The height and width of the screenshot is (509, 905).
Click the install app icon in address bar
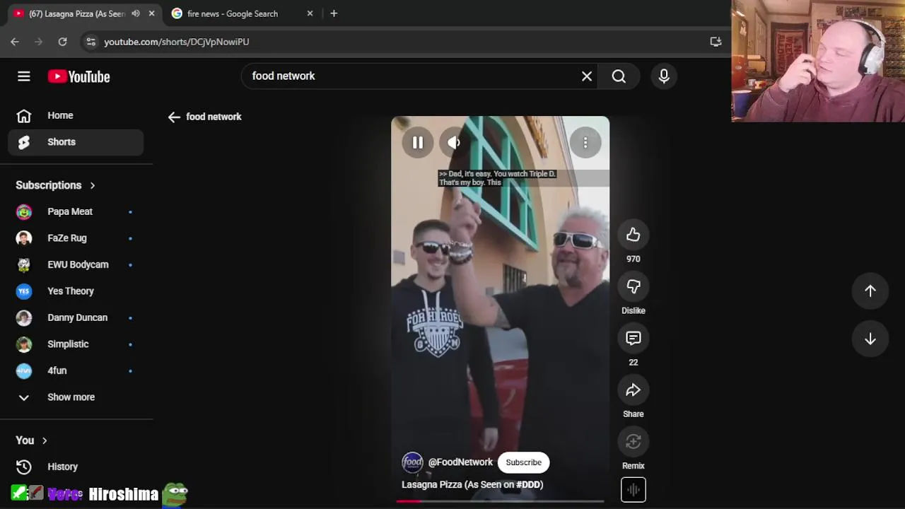[x=716, y=42]
